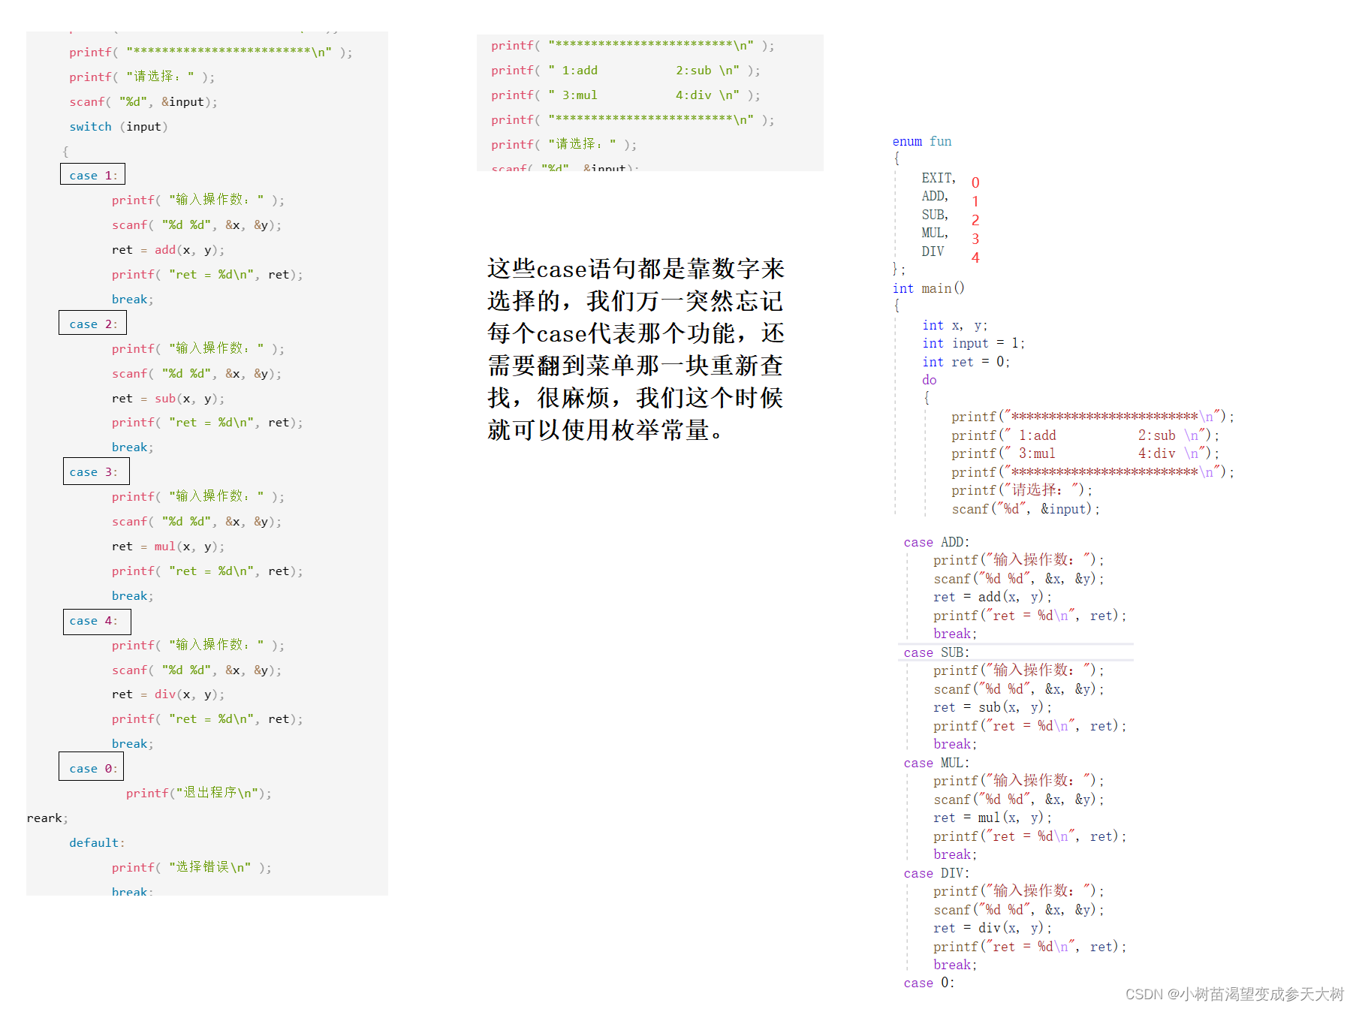Image resolution: width=1356 pixels, height=1009 pixels.
Task: Click the red "0" beside EXIT
Action: (975, 182)
